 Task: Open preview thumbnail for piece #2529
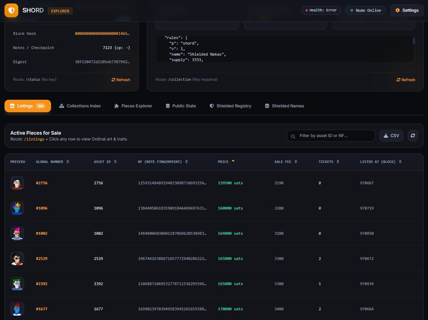point(17,259)
